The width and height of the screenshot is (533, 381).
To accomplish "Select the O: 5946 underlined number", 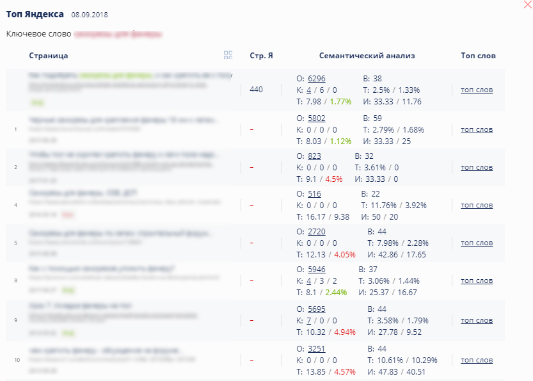I will coord(317,270).
